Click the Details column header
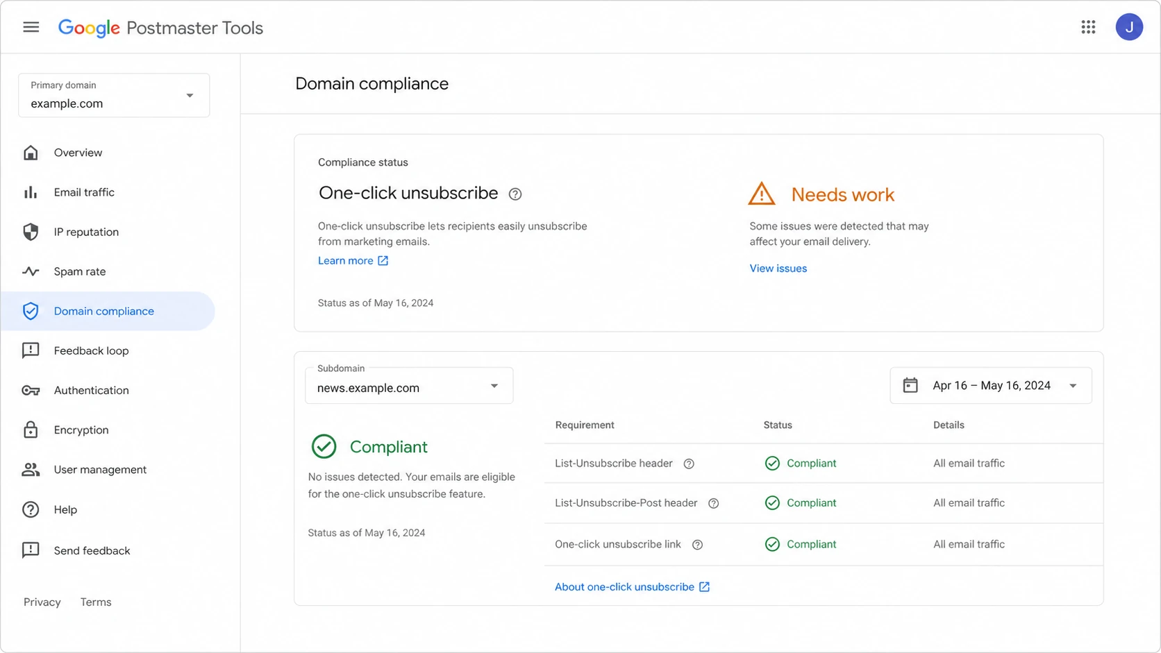The width and height of the screenshot is (1161, 653). pos(949,425)
